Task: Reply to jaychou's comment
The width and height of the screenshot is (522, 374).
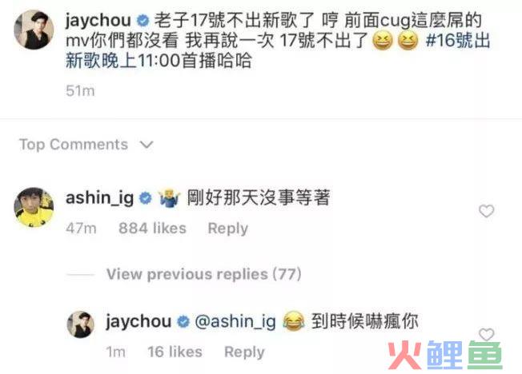Action: (x=244, y=352)
